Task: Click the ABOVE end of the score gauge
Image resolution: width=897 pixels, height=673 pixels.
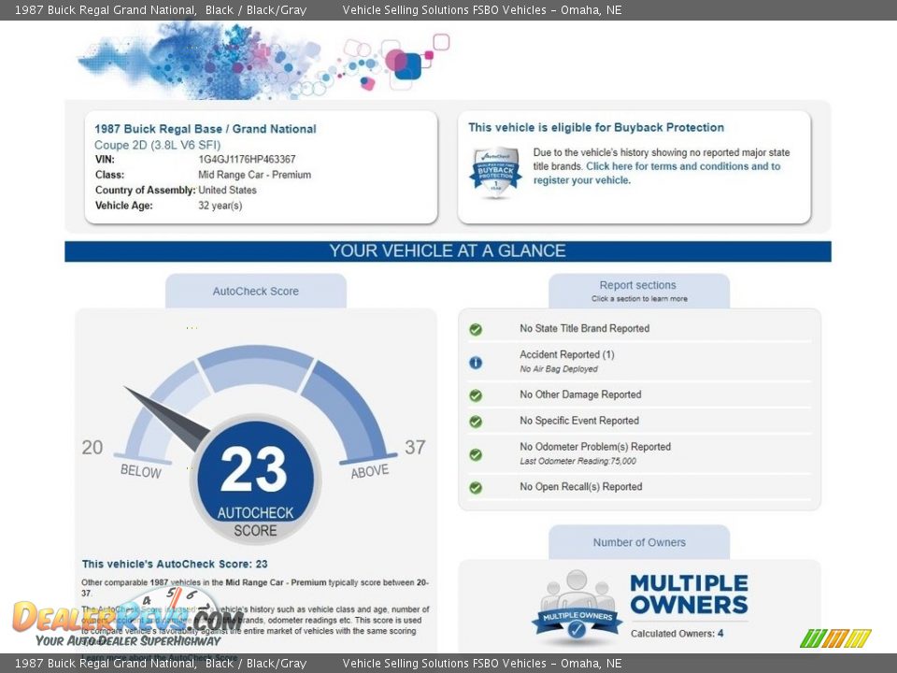Action: point(370,471)
